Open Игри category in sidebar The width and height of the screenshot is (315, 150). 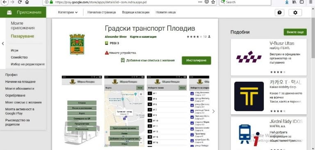(x=14, y=50)
